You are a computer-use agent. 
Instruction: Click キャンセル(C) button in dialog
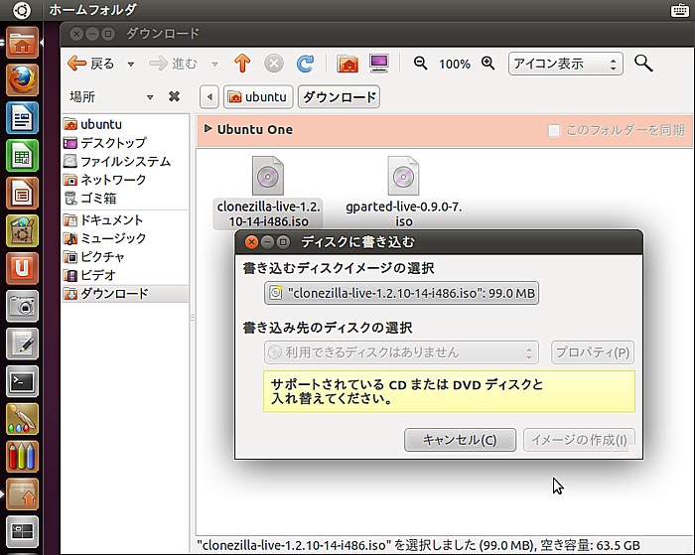[460, 440]
